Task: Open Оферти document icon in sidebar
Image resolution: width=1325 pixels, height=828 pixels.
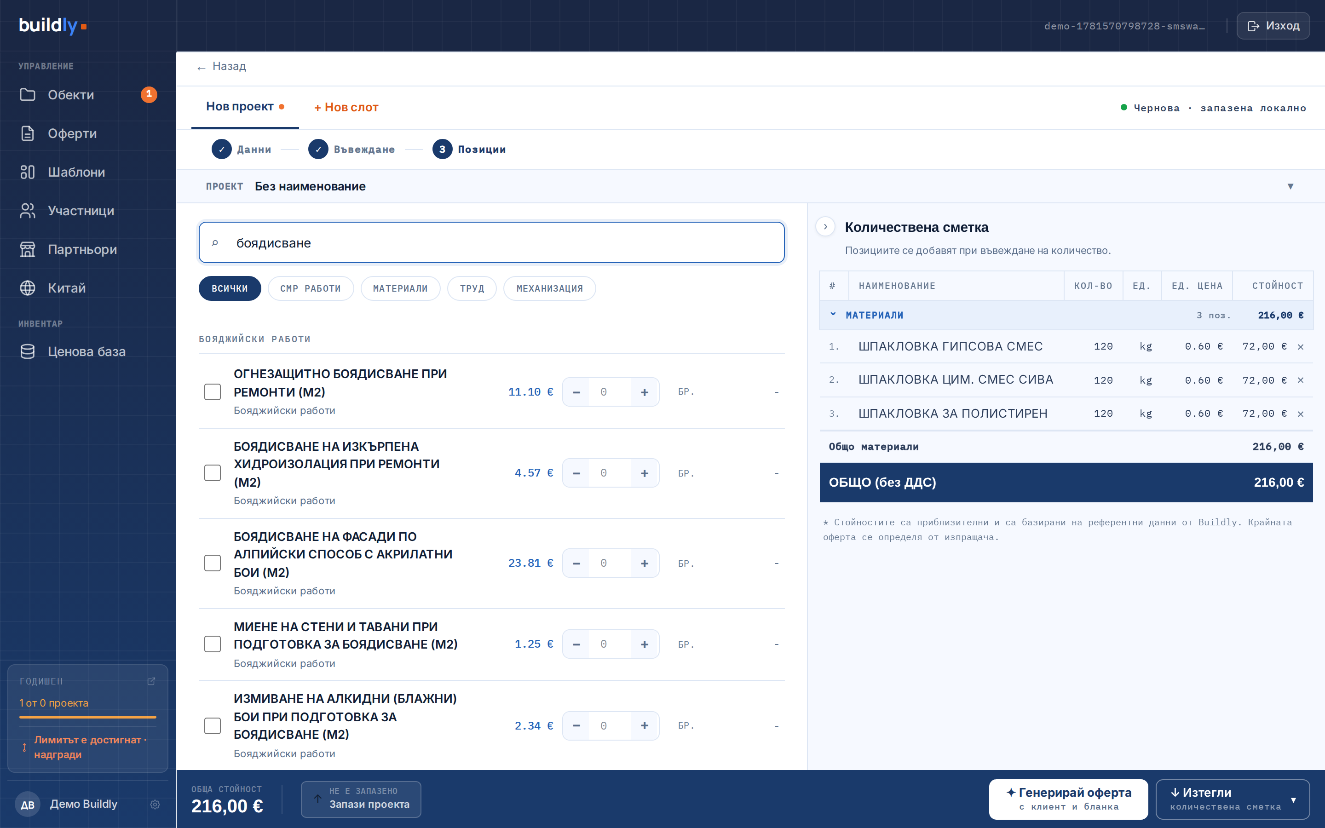Action: [28, 133]
